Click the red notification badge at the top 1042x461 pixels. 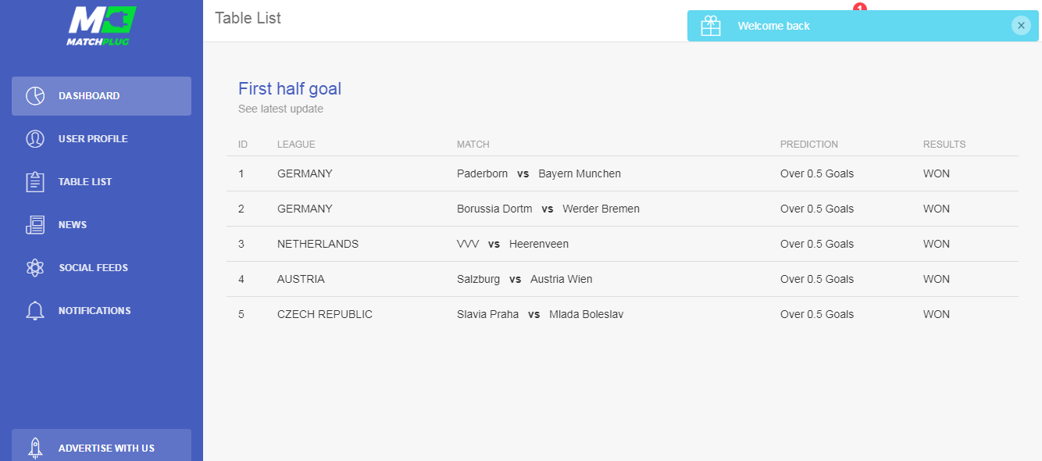[x=860, y=7]
